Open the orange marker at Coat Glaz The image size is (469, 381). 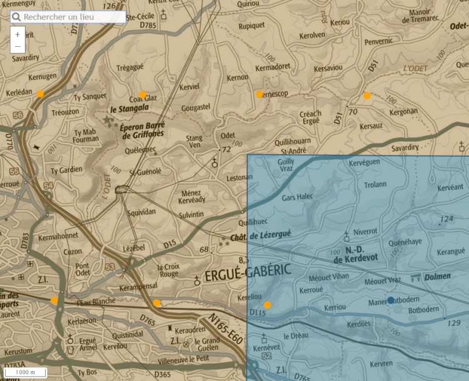coord(143,95)
